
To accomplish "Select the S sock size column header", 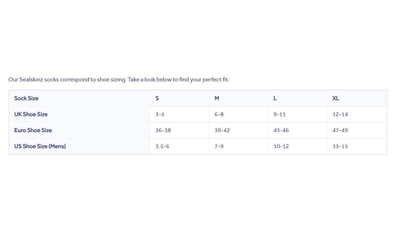I will pyautogui.click(x=157, y=98).
